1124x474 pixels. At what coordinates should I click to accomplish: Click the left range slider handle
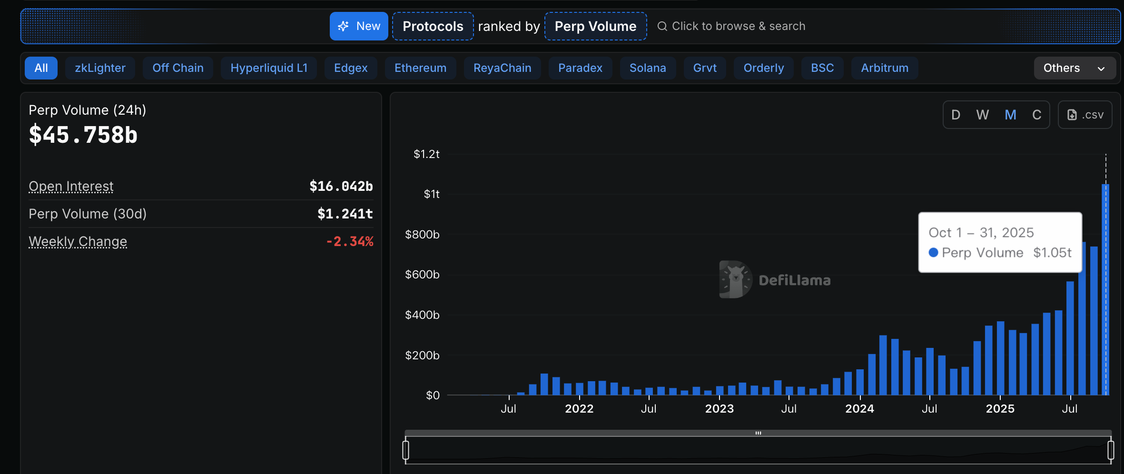pos(405,450)
